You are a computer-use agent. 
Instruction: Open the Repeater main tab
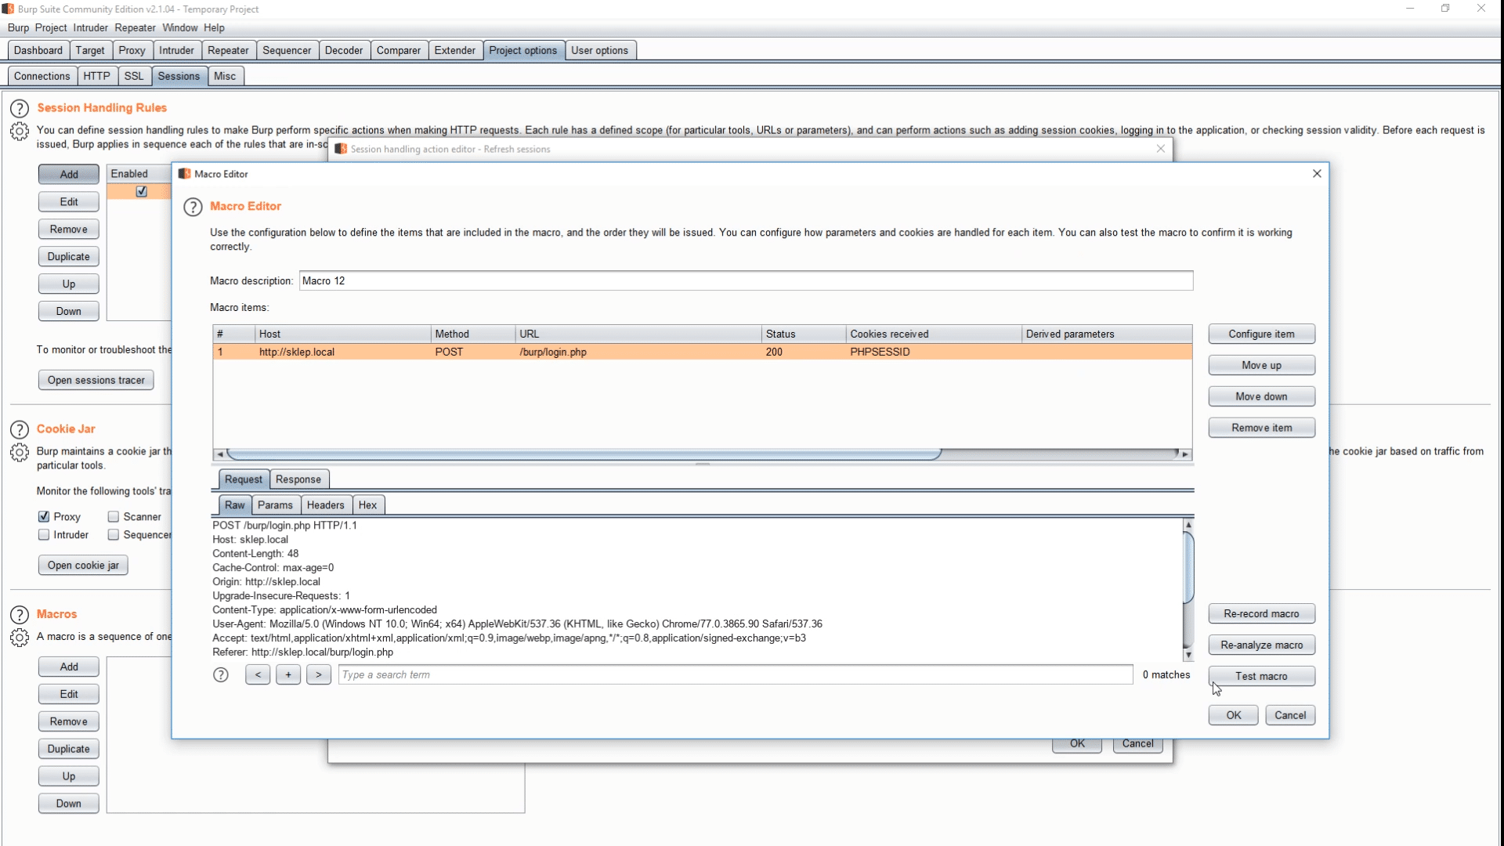228,50
